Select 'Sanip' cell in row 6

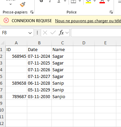coord(63,83)
